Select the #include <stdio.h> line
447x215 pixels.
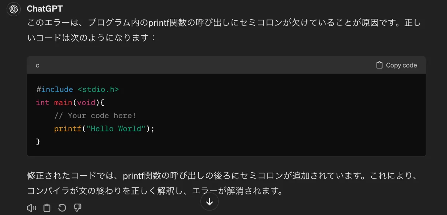[77, 89]
